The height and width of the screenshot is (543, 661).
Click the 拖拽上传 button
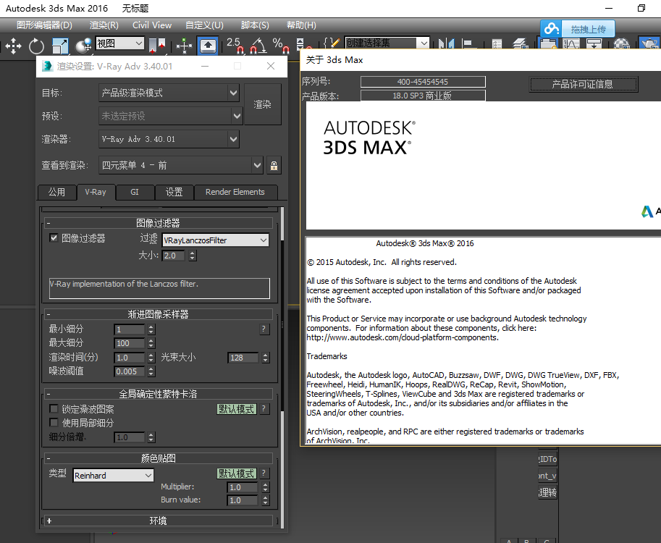(x=589, y=29)
